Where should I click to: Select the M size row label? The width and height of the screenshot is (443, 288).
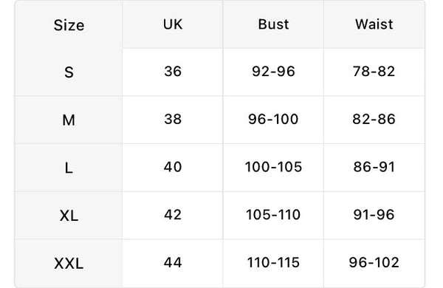[69, 120]
